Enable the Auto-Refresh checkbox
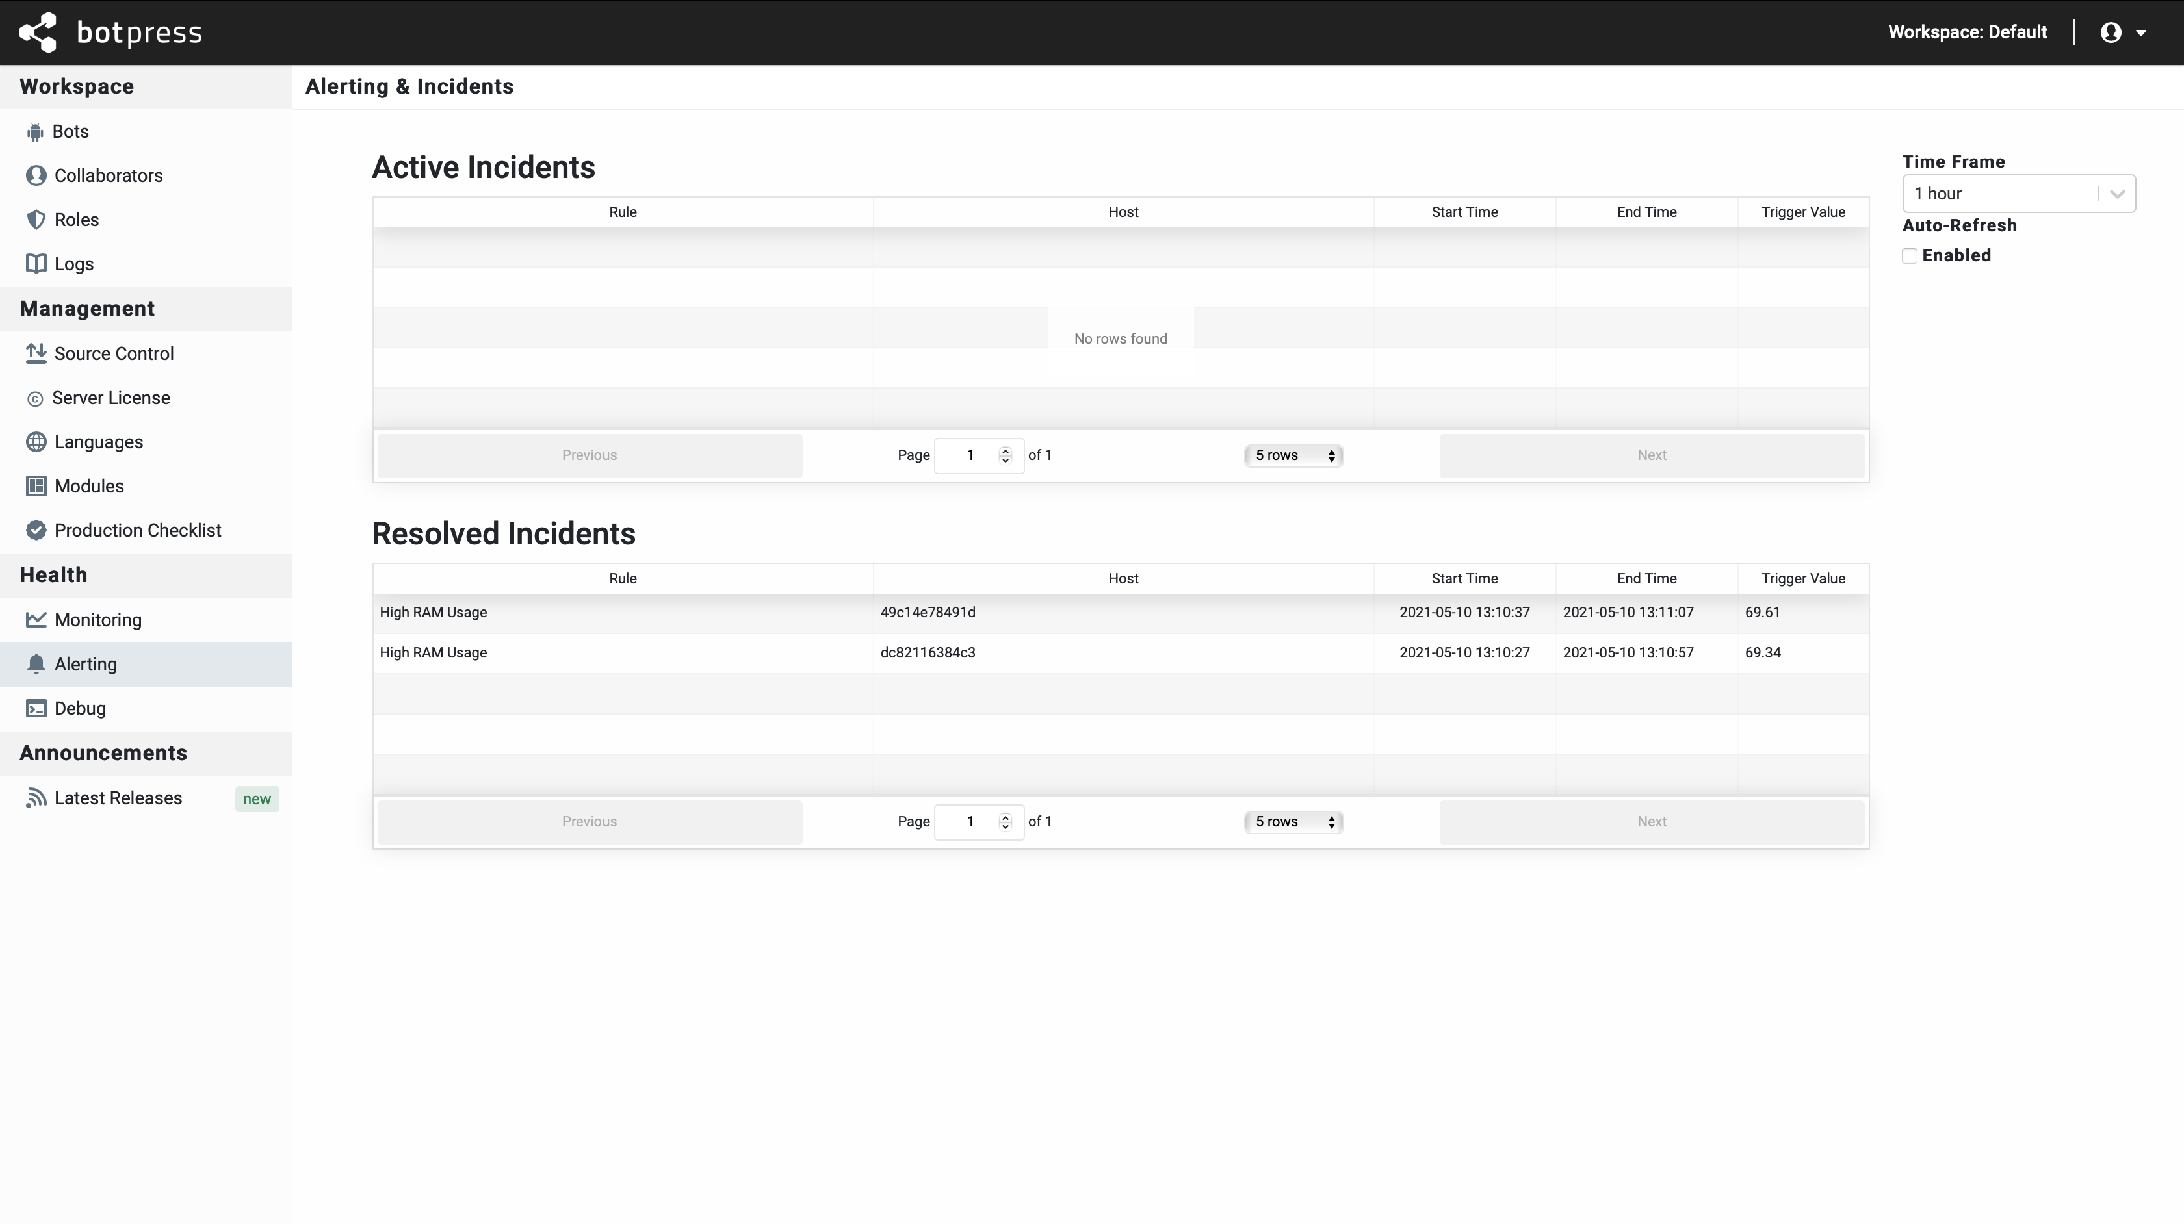Image resolution: width=2184 pixels, height=1224 pixels. click(1910, 255)
